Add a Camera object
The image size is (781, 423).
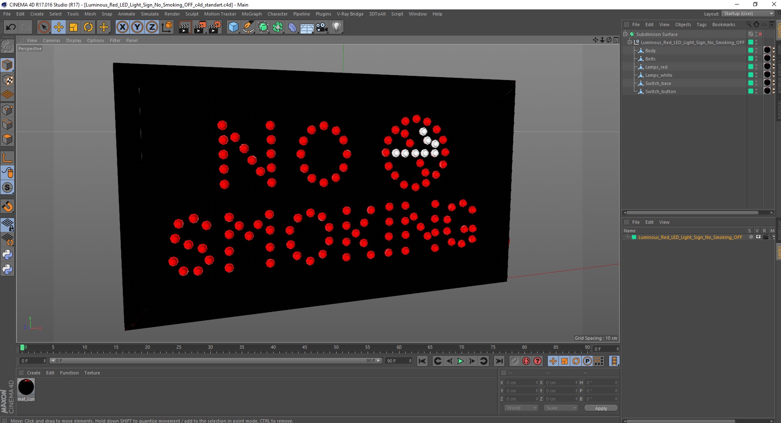[x=322, y=27]
